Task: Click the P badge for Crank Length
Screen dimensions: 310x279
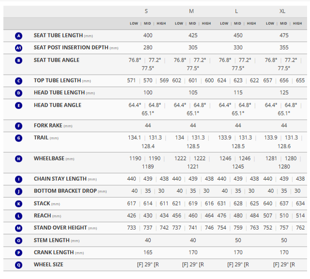Action: pos(18,252)
